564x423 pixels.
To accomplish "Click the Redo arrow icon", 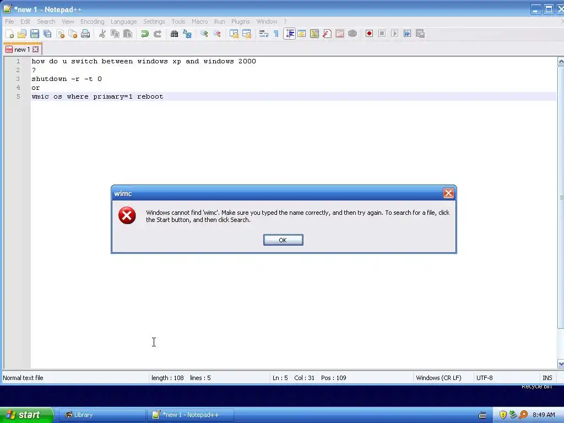I will point(158,34).
